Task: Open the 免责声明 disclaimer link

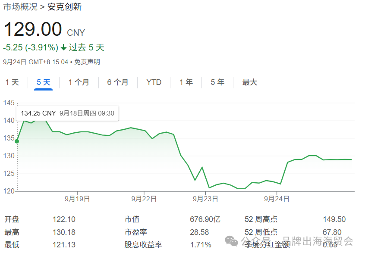Action: [x=88, y=62]
